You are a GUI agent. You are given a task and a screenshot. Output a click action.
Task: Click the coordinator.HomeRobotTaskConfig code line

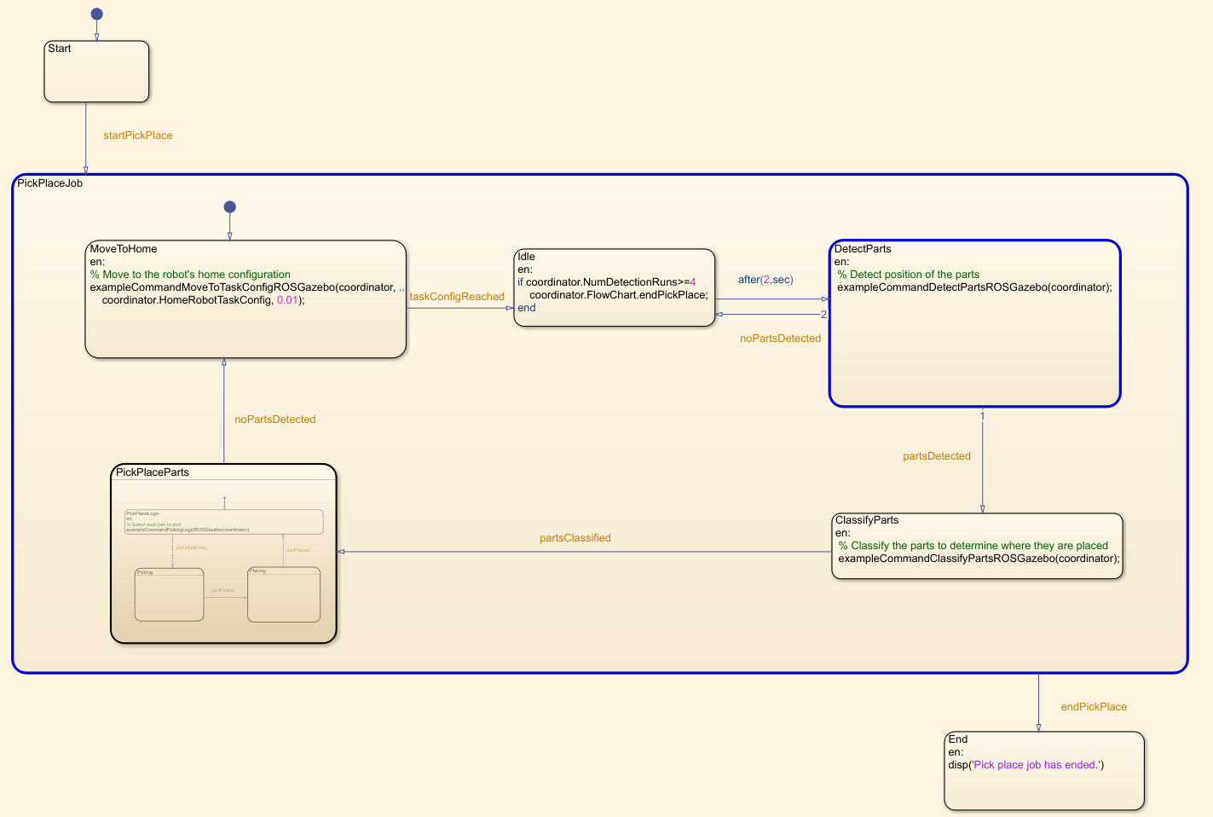tap(203, 300)
